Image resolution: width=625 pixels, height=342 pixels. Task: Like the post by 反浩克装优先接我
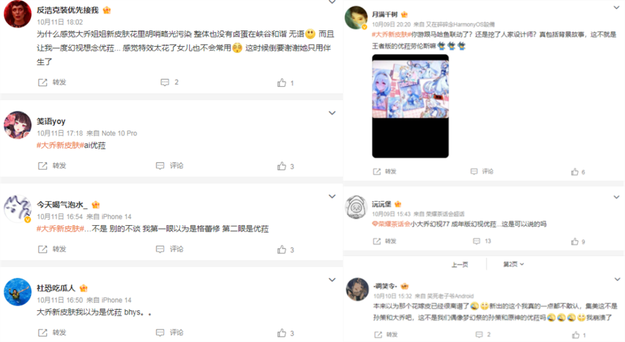(x=285, y=83)
